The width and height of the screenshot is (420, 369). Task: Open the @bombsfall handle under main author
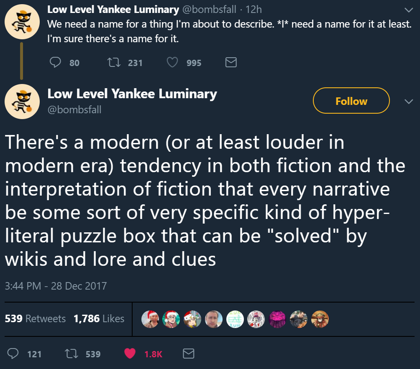click(74, 110)
